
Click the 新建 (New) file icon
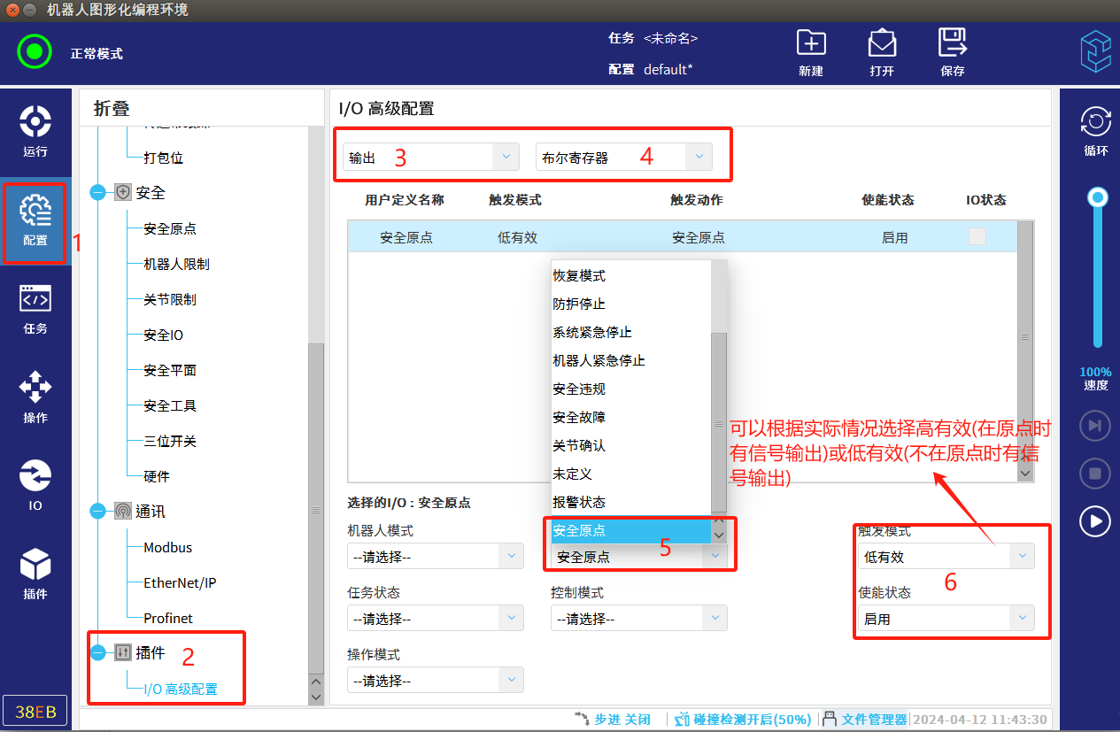point(810,52)
